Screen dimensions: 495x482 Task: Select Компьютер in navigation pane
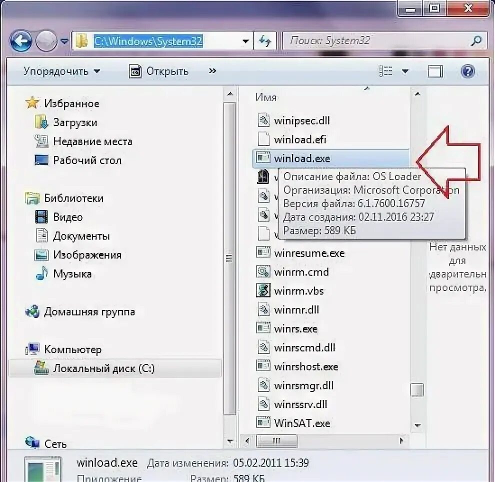[72, 349]
